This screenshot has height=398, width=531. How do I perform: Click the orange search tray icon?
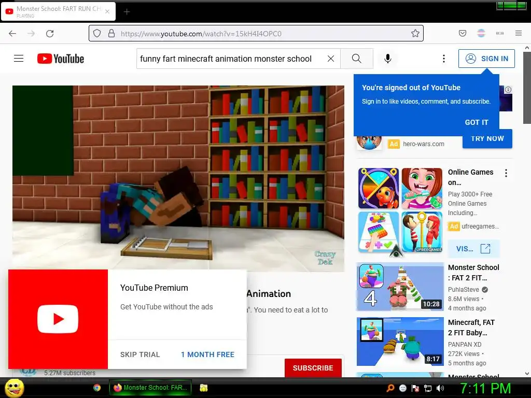(390, 388)
